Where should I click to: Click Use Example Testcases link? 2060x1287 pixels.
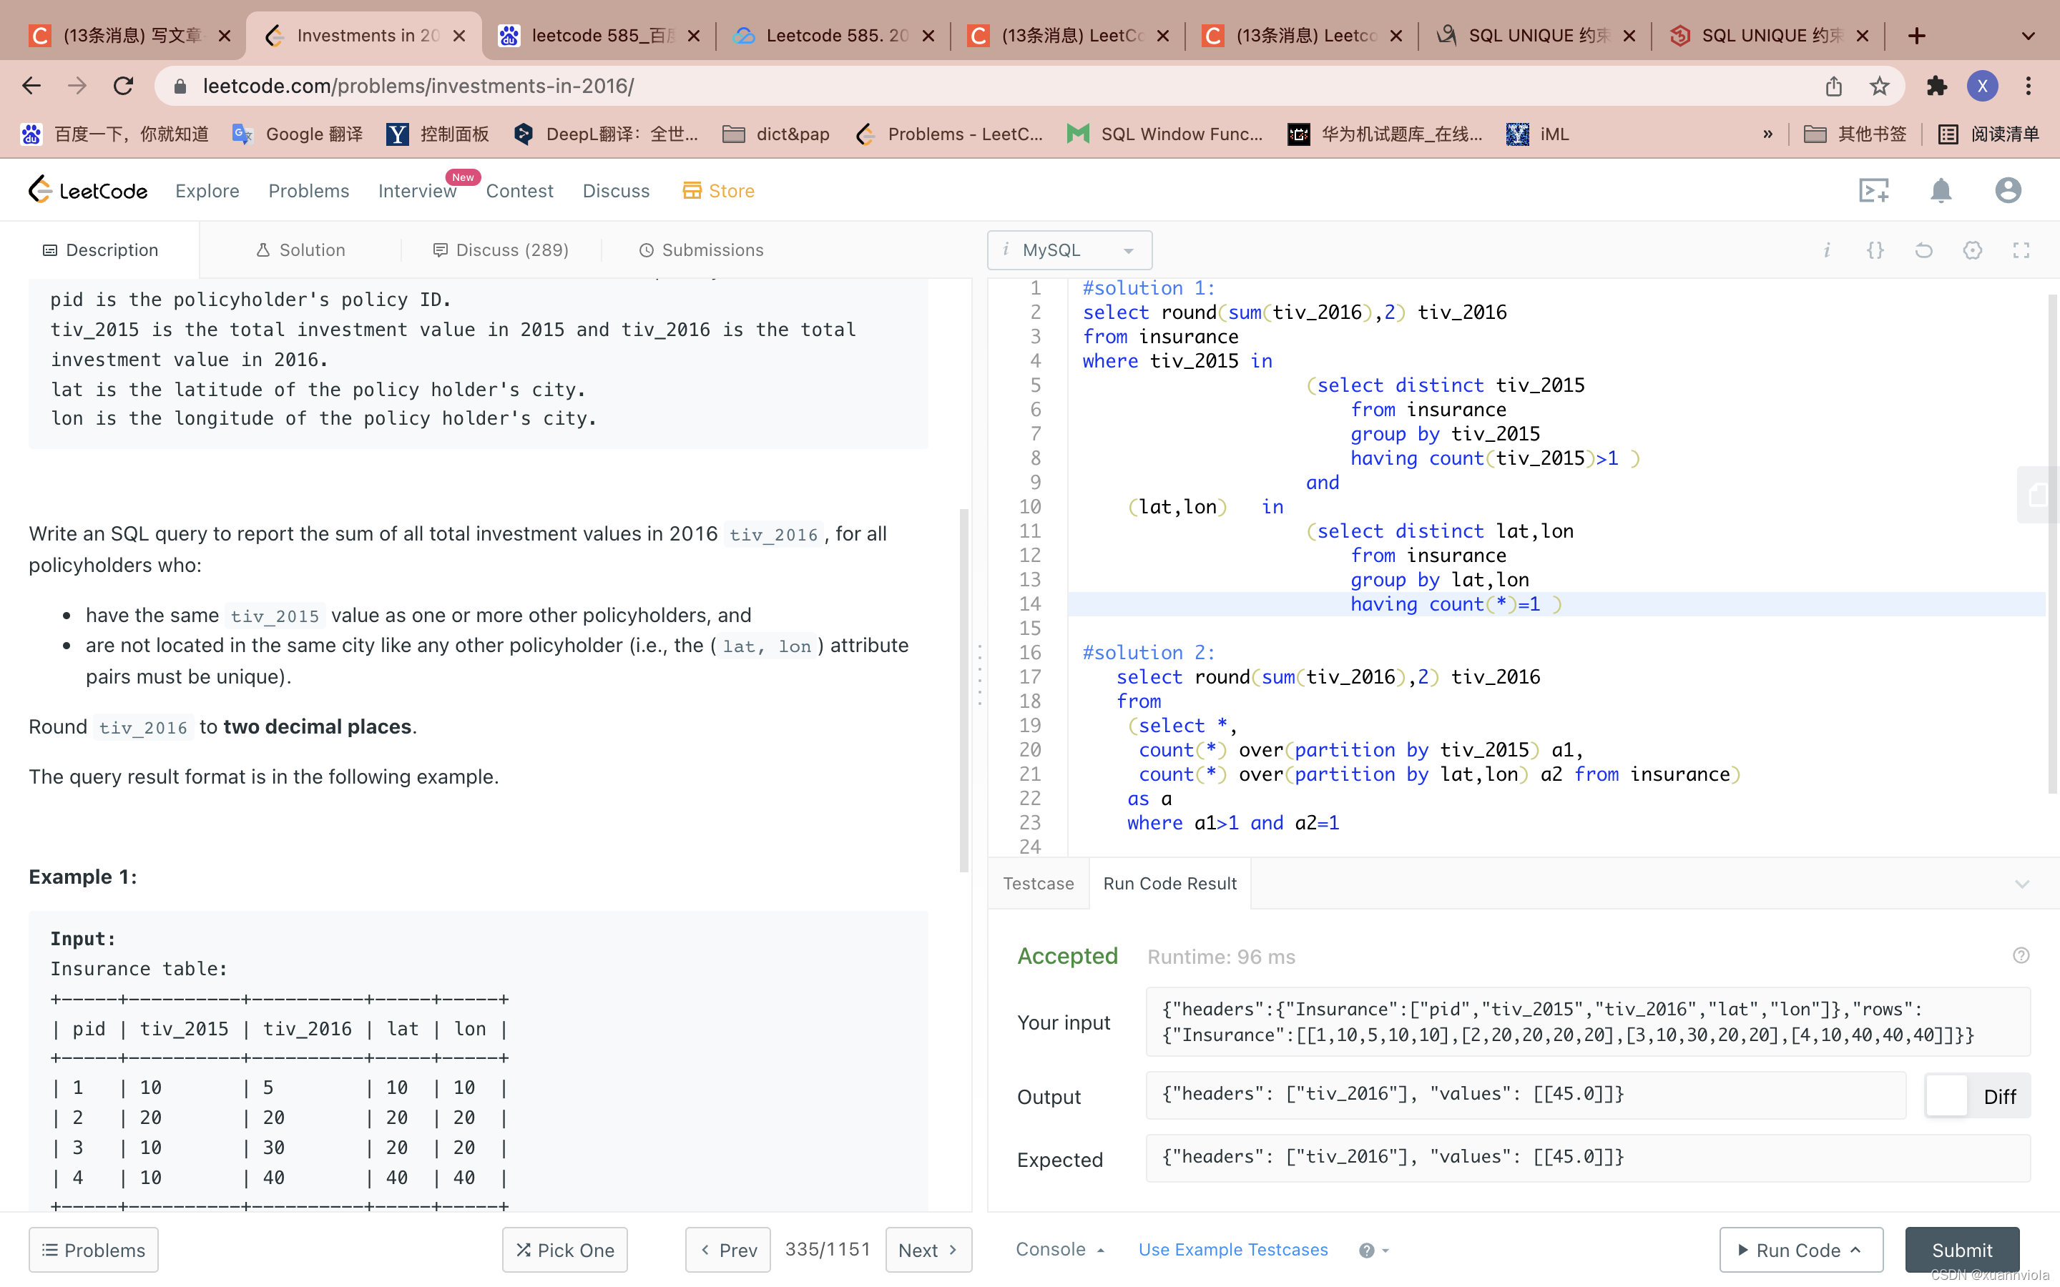(x=1232, y=1248)
